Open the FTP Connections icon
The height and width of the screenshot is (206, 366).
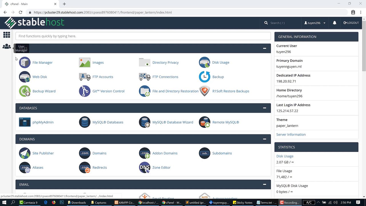144,77
